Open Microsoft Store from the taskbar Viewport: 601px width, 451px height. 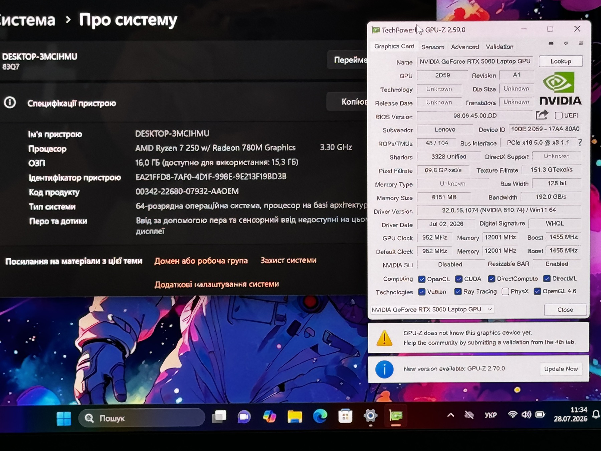point(345,416)
